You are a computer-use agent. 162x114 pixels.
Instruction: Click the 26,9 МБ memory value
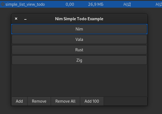click(x=96, y=4)
